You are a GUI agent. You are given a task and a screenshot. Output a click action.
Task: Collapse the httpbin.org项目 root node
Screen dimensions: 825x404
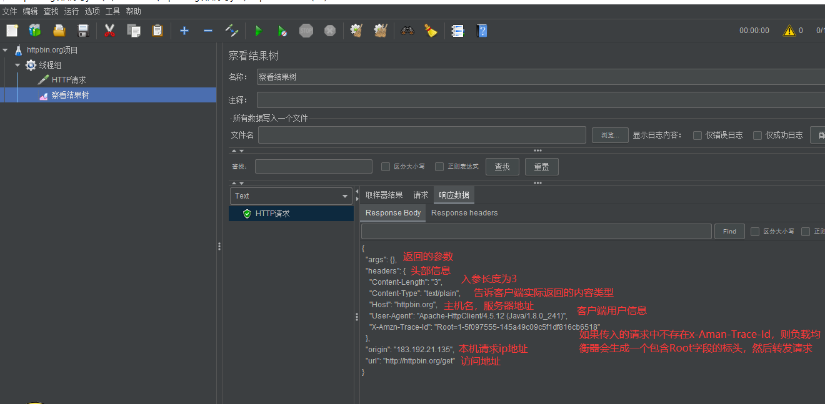click(6, 50)
